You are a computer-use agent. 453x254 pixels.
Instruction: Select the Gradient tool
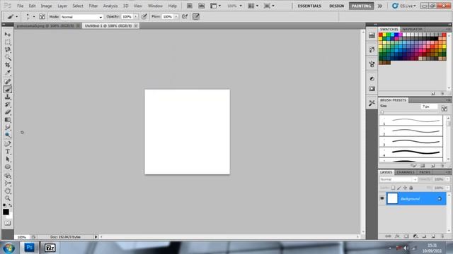point(8,120)
